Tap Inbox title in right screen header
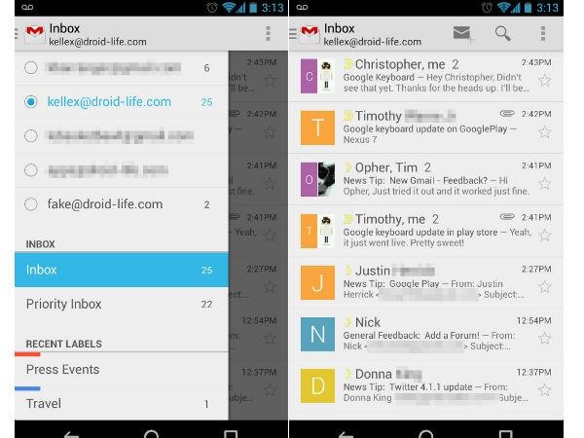The image size is (584, 438). 339,28
